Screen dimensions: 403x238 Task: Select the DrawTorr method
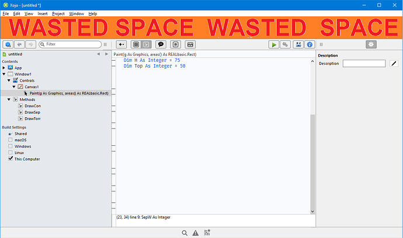[33, 118]
